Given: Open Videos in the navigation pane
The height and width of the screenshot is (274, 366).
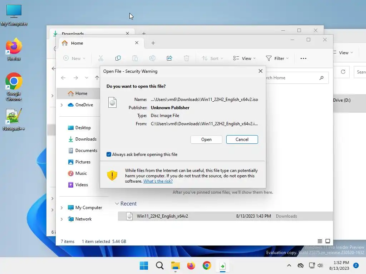Looking at the screenshot, I should pos(78,185).
